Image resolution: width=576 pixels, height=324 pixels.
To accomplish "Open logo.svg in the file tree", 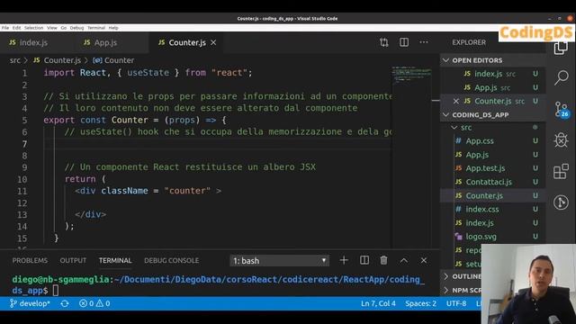I will coord(492,237).
